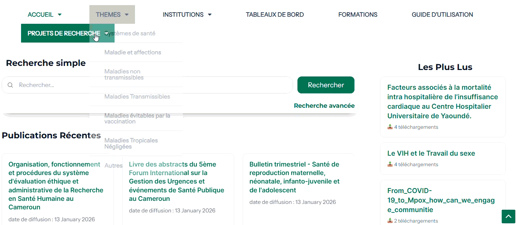Type in the Rechercher search field
The width and height of the screenshot is (516, 225).
coord(153,85)
